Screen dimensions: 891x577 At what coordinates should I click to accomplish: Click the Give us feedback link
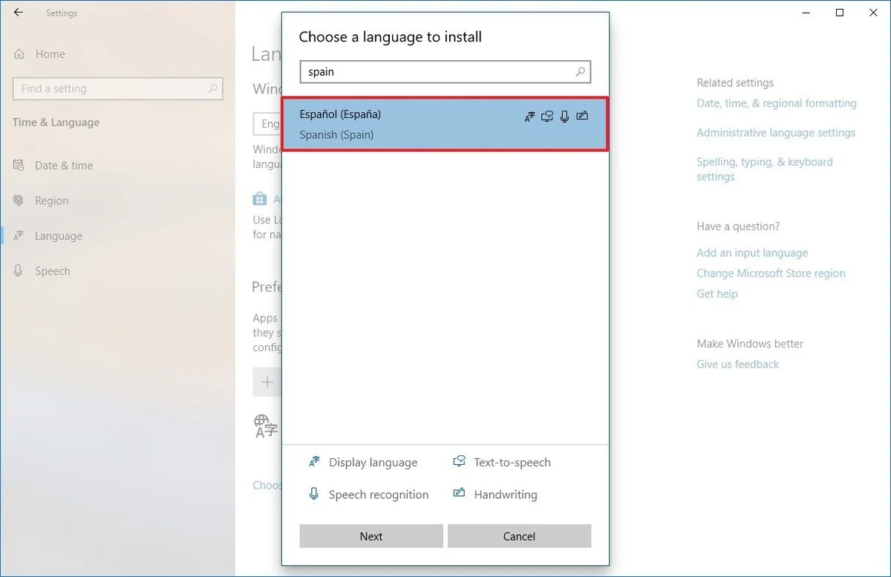click(x=737, y=365)
